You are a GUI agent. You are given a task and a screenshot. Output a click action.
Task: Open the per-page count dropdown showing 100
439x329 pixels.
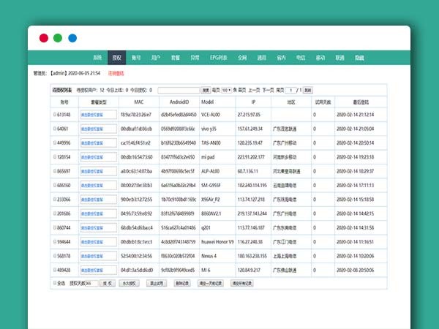(226, 90)
